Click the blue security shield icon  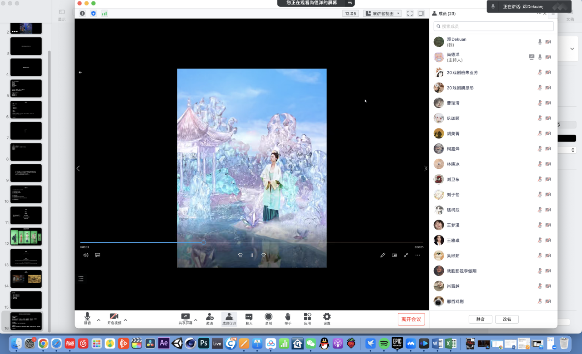pyautogui.click(x=93, y=14)
